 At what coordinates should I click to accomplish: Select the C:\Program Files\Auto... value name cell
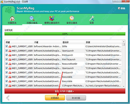pyautogui.click(x=73, y=85)
